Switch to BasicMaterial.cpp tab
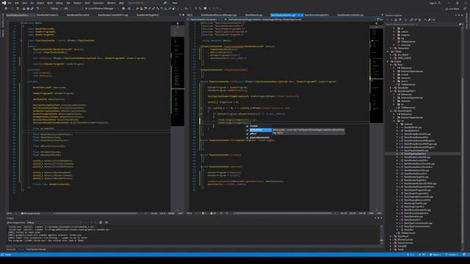470x264 pixels. pos(253,15)
